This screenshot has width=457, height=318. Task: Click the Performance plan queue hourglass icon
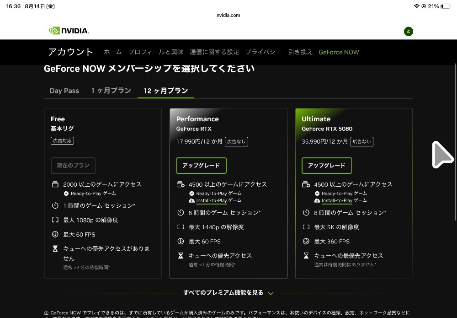[x=181, y=256]
